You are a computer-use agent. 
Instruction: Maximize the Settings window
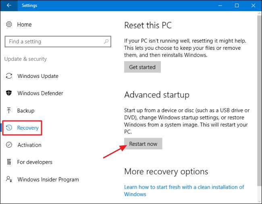click(237, 6)
